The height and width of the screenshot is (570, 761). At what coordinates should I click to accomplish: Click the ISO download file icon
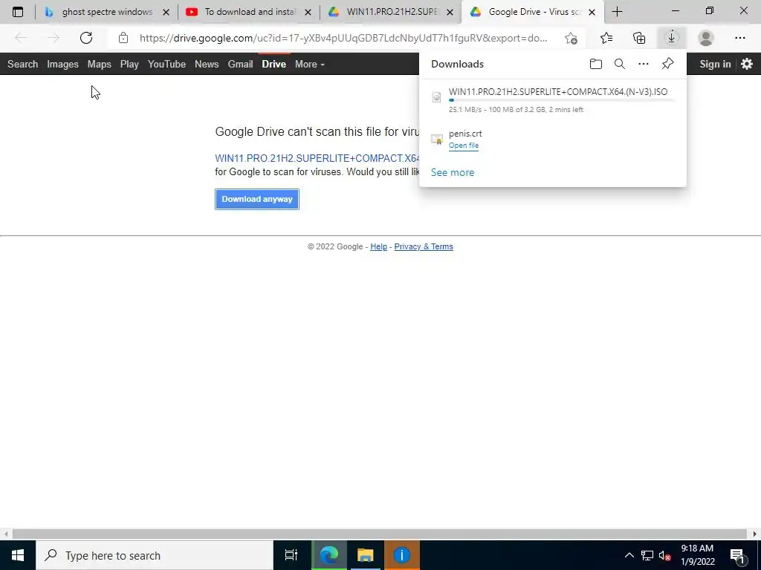click(437, 97)
